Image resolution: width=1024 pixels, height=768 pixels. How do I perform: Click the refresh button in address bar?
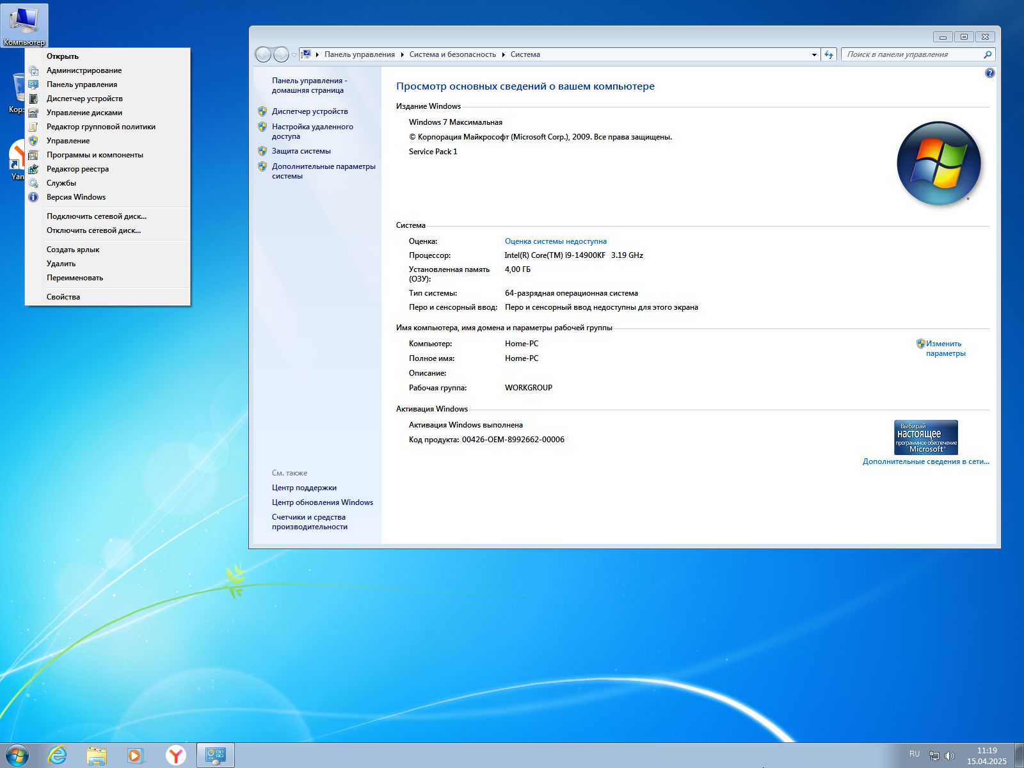(829, 54)
